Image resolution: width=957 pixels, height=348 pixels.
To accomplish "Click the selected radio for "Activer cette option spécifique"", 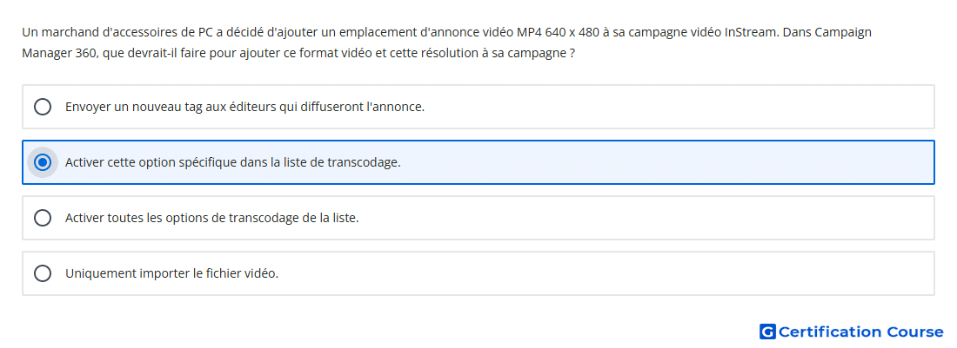I will pos(43,162).
